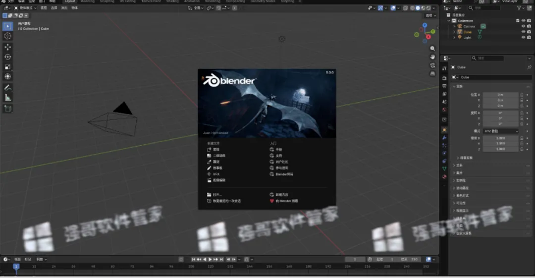Choose the combined Transform tool
Image resolution: width=535 pixels, height=278 pixels.
[x=7, y=76]
